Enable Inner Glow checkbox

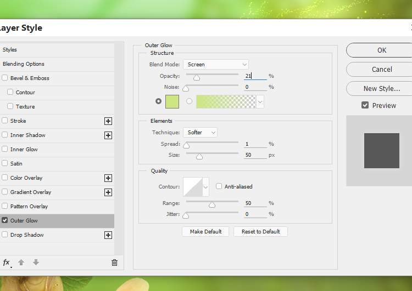click(5, 149)
